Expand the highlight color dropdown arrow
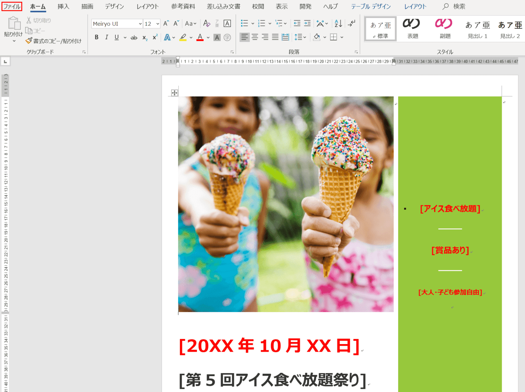 coord(191,37)
